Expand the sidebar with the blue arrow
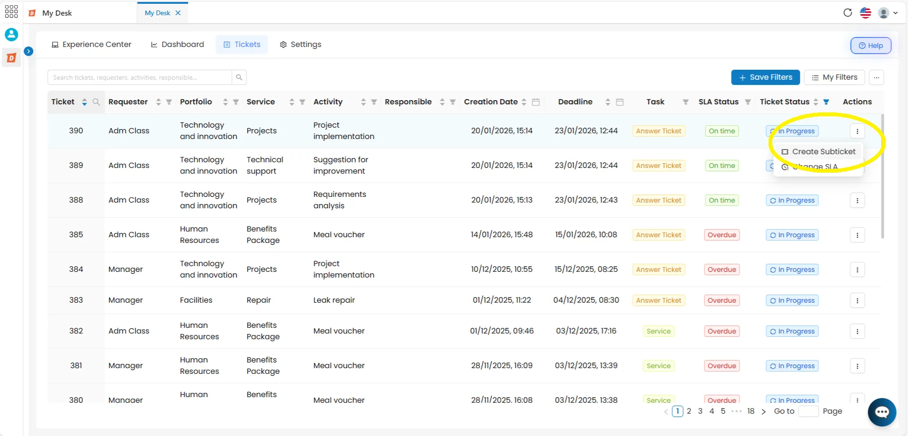 pos(28,51)
